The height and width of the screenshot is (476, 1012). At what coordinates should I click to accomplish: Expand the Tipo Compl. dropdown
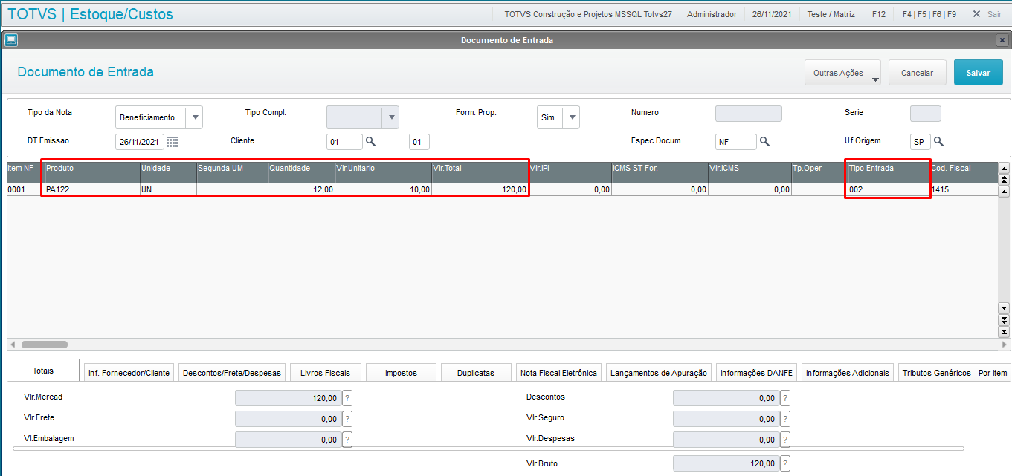pyautogui.click(x=391, y=117)
